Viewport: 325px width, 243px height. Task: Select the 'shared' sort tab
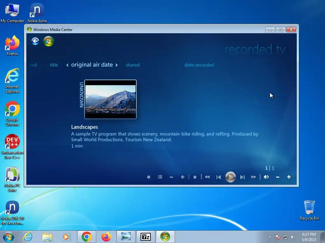point(133,65)
